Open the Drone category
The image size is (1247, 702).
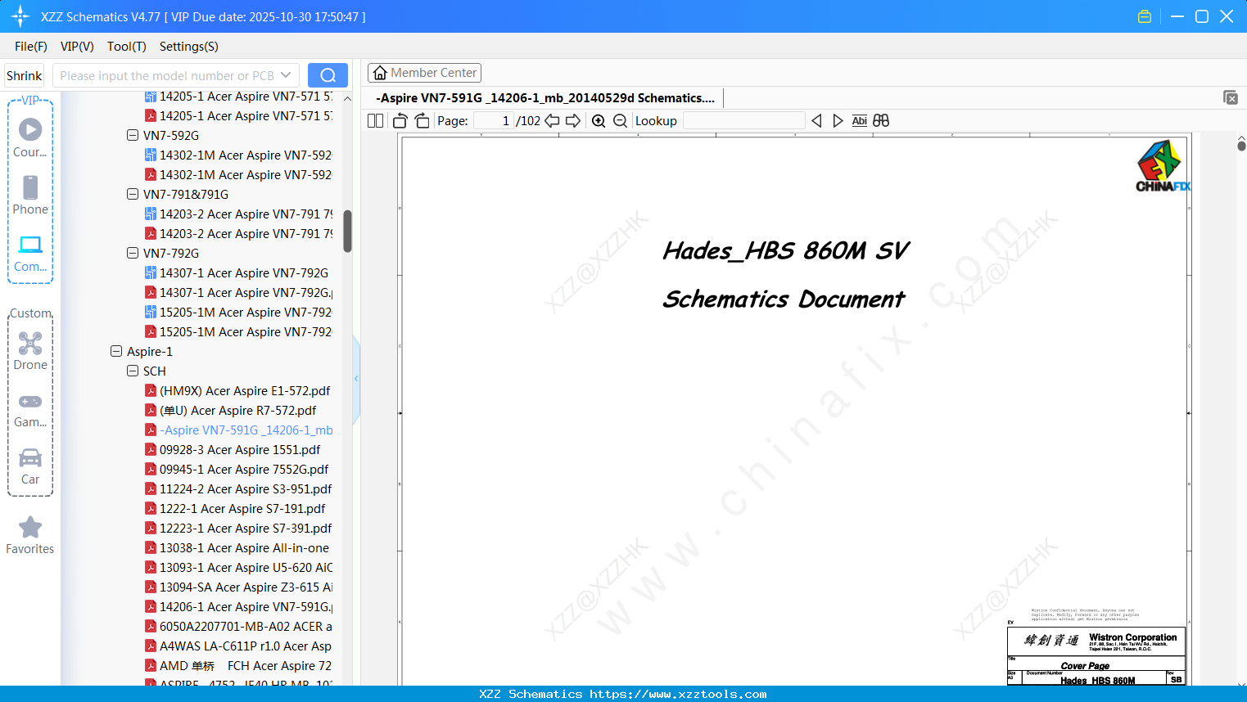pos(30,351)
